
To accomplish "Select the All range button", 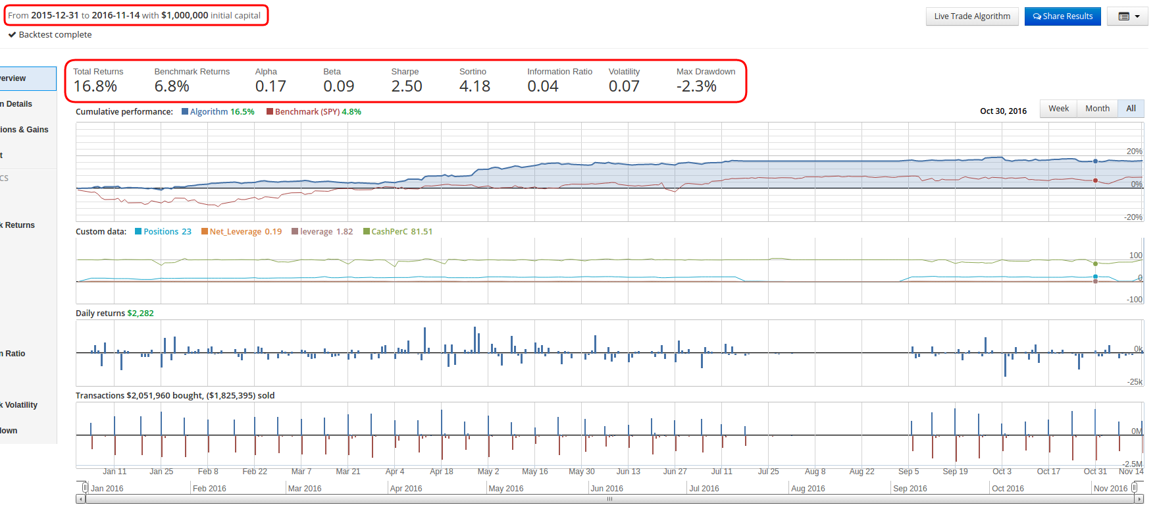I will pyautogui.click(x=1131, y=109).
